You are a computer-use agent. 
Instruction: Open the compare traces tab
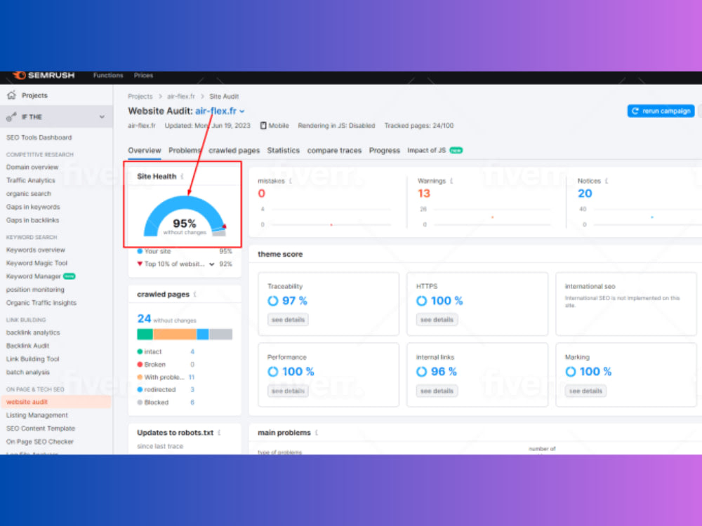(x=334, y=150)
